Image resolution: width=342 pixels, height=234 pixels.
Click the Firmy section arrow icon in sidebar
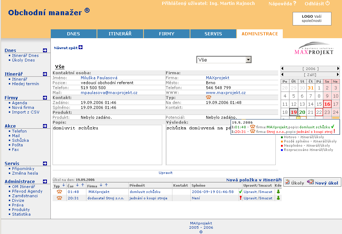click(x=45, y=98)
